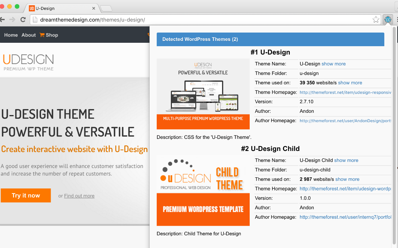Screen dimensions: 398x248
Task: Expand show more for U-Design Child name
Action: click(346, 160)
